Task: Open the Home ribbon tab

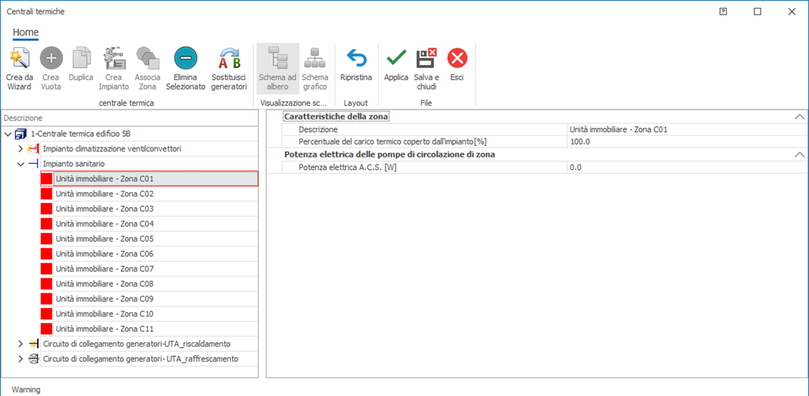Action: pos(25,32)
